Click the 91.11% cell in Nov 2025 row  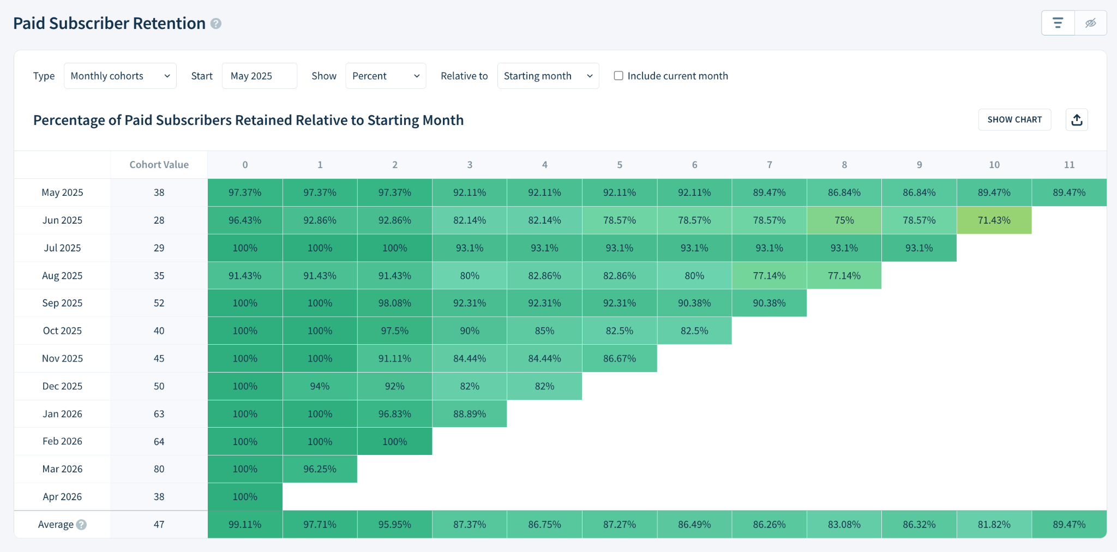tap(395, 359)
